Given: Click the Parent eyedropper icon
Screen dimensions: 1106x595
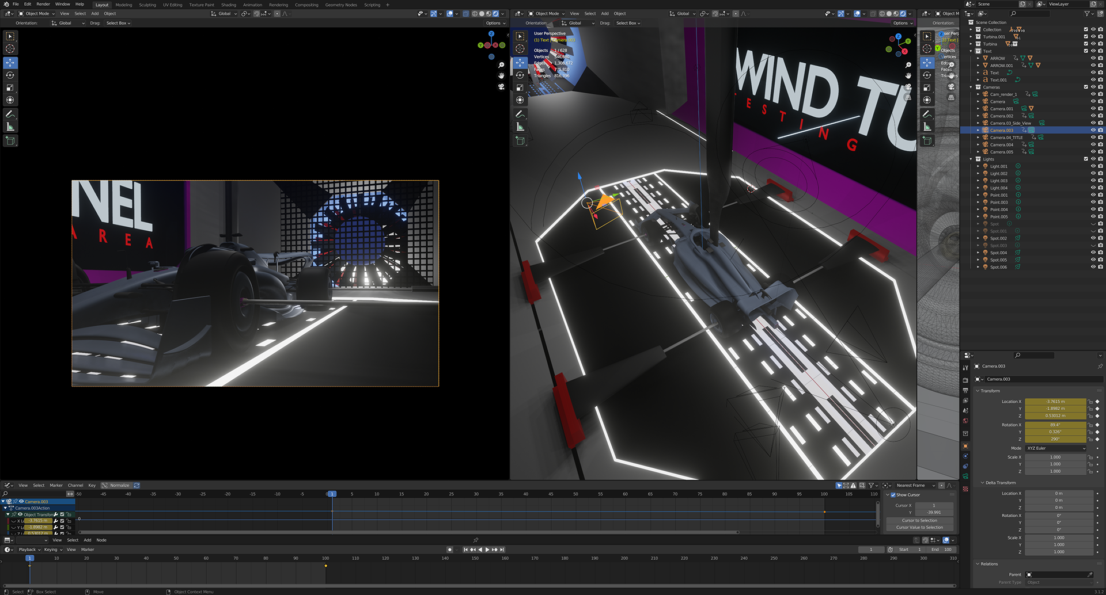Looking at the screenshot, I should (x=1089, y=574).
